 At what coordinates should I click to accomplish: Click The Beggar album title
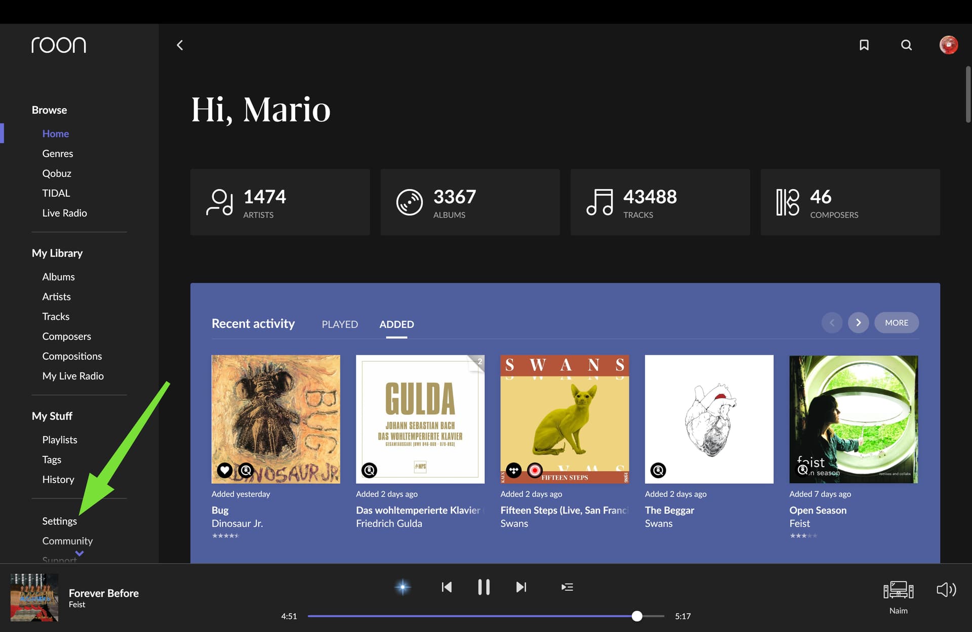pyautogui.click(x=669, y=510)
